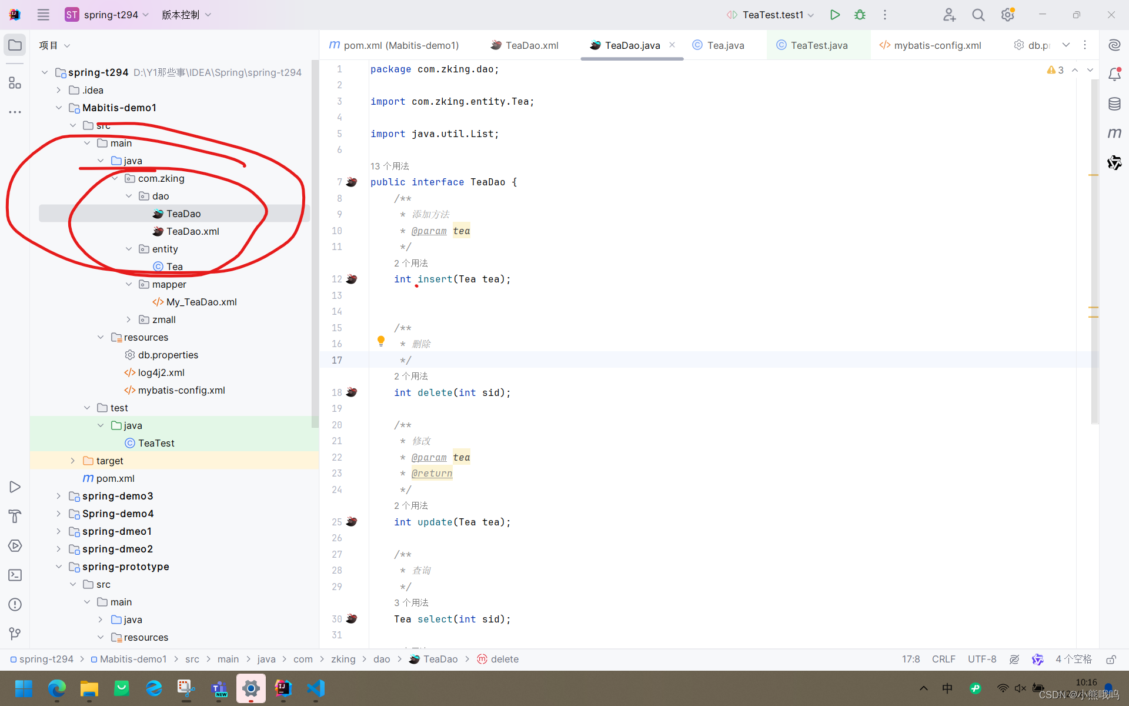Image resolution: width=1129 pixels, height=706 pixels.
Task: Expand the spring-demo3 module
Action: (x=58, y=496)
